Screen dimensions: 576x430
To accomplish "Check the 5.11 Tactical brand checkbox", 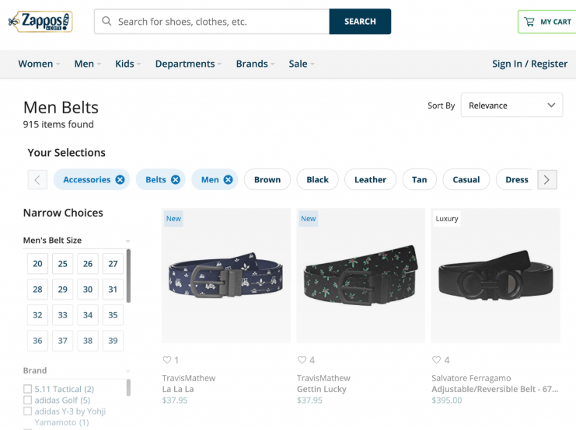I will point(27,389).
